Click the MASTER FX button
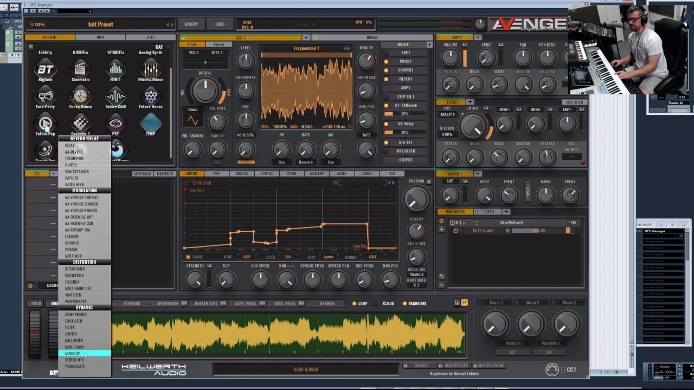The width and height of the screenshot is (694, 390). (165, 173)
